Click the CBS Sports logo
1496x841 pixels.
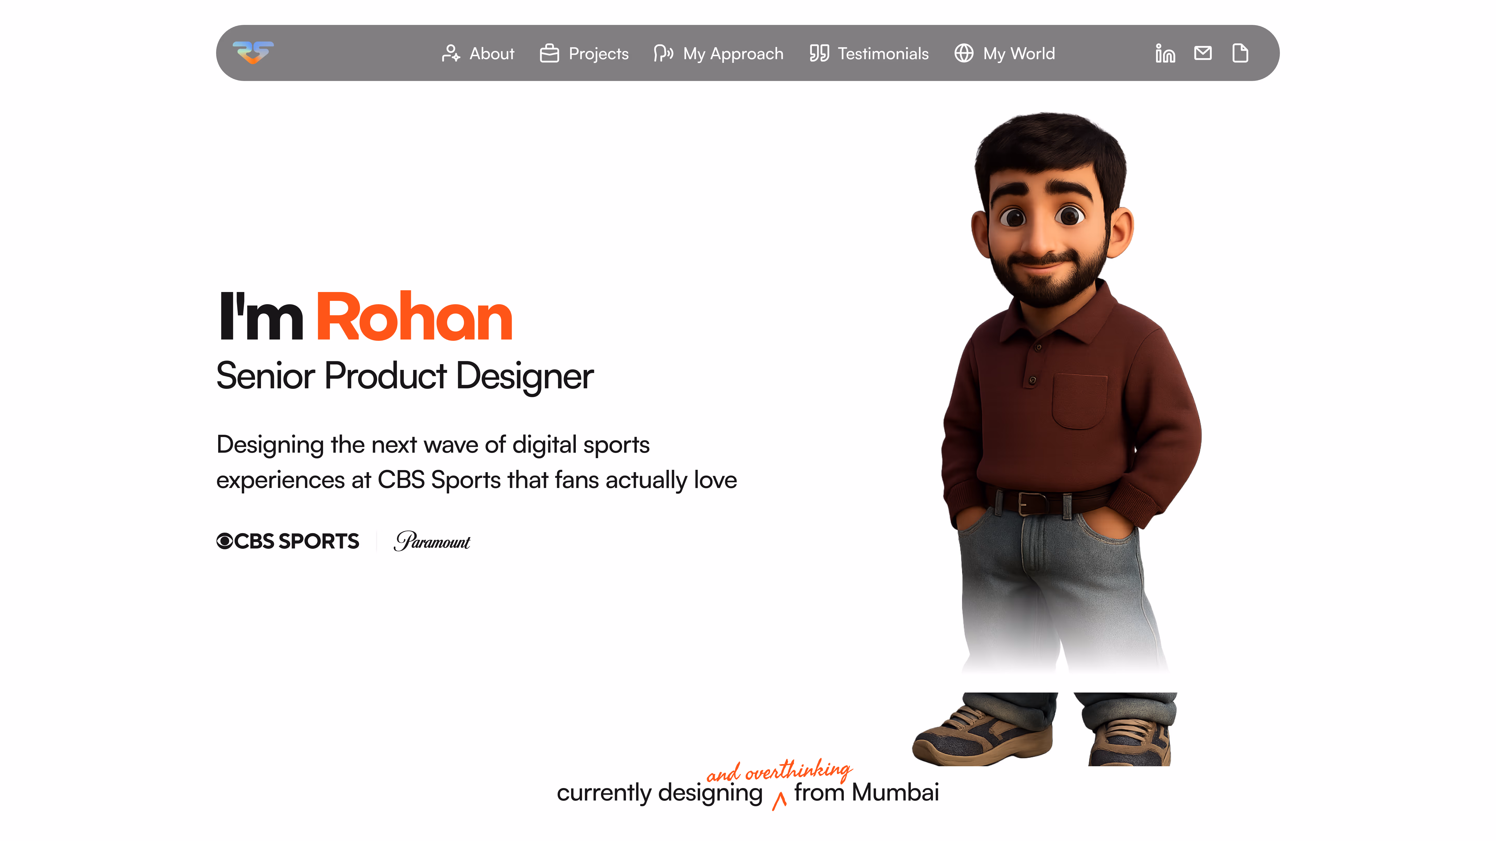pyautogui.click(x=288, y=541)
